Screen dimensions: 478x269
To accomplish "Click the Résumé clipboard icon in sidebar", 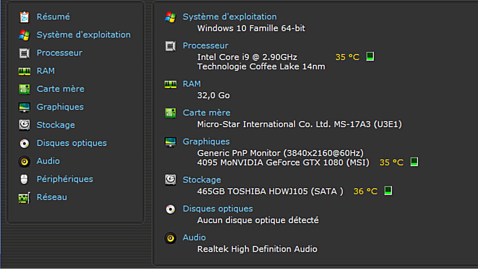I will tap(24, 17).
